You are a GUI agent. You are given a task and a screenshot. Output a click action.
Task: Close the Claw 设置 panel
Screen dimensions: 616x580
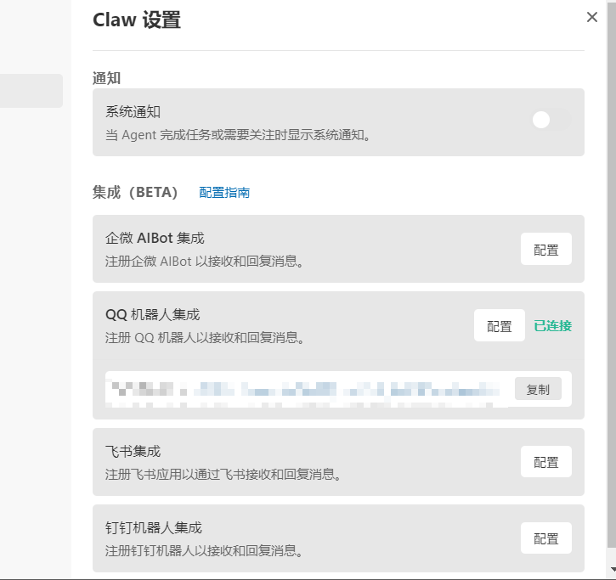592,17
